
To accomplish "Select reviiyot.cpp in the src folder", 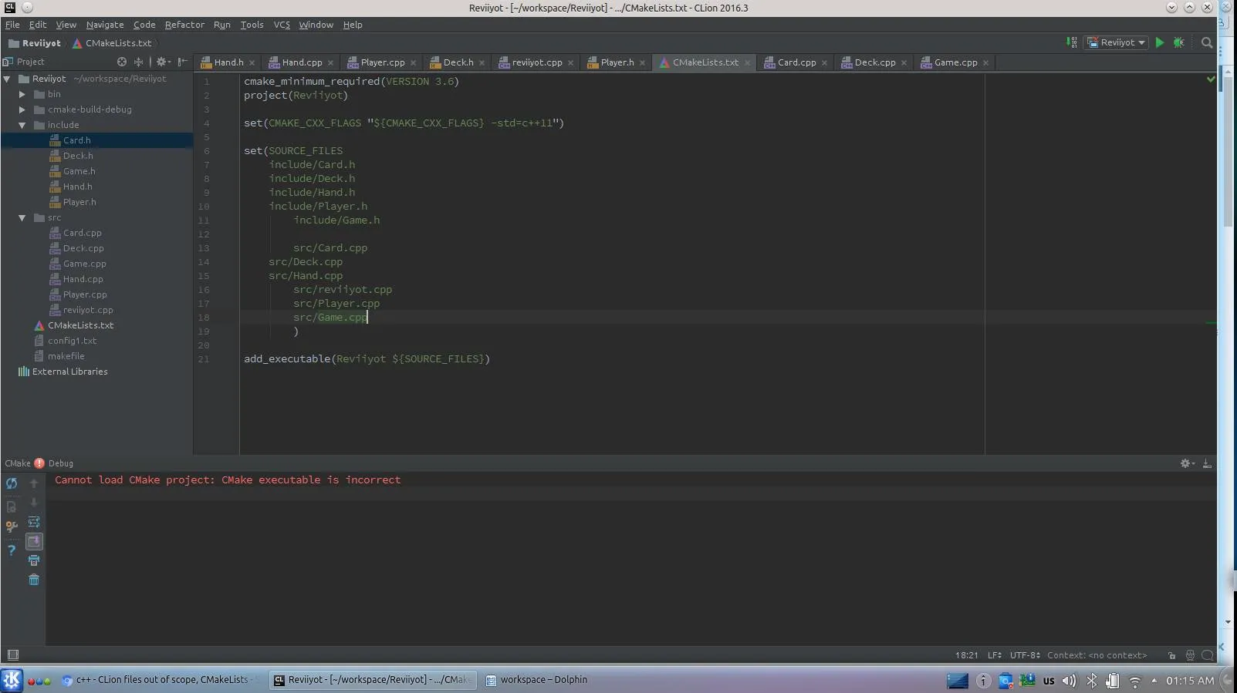I will [x=88, y=310].
